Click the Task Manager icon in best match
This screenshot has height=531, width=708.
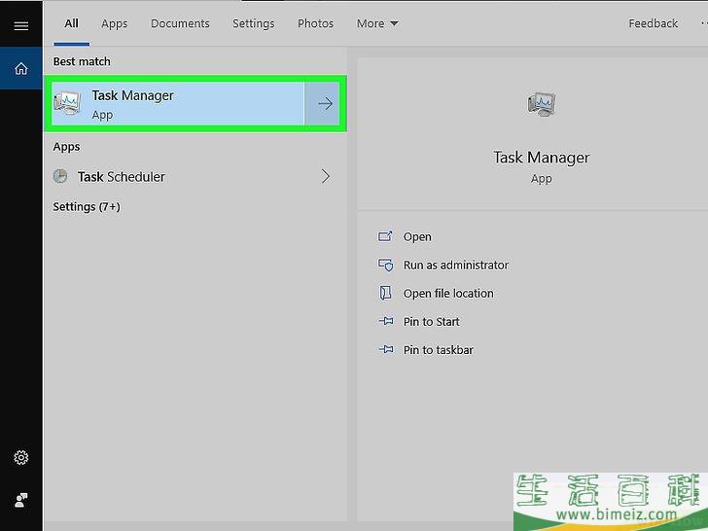tap(67, 102)
